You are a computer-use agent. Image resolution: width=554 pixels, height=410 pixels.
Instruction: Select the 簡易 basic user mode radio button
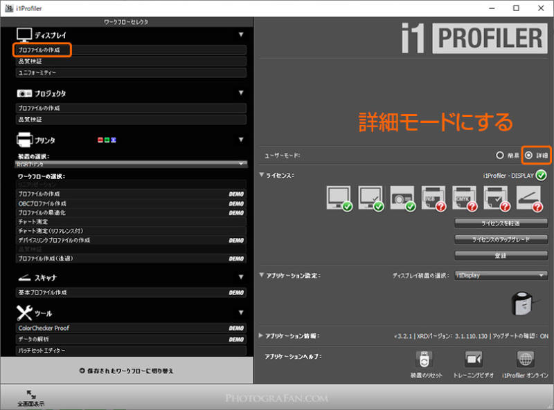(x=499, y=156)
